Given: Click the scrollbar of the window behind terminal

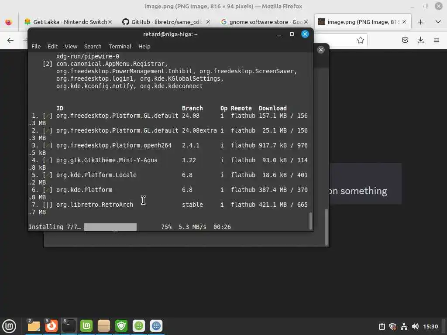Looking at the screenshot, I should click(x=327, y=227).
